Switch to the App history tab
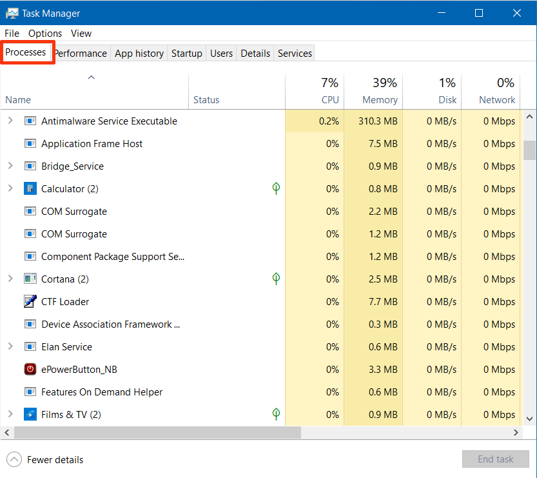 click(139, 54)
